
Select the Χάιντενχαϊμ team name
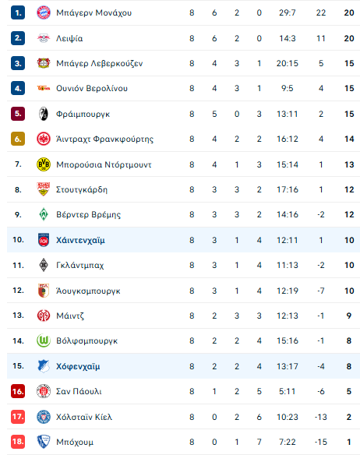click(80, 240)
